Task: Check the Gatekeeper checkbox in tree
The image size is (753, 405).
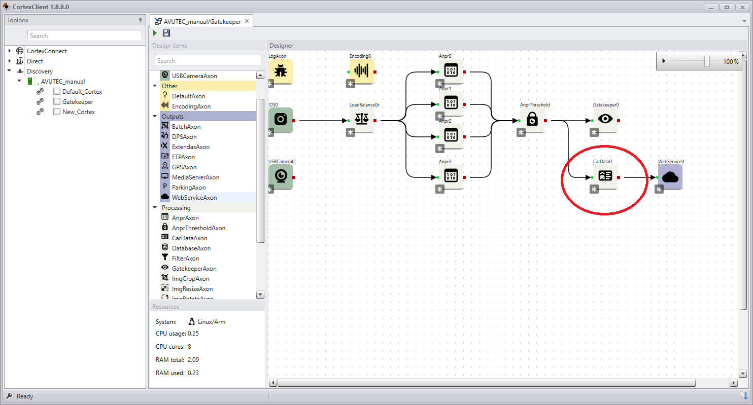Action: pyautogui.click(x=57, y=102)
